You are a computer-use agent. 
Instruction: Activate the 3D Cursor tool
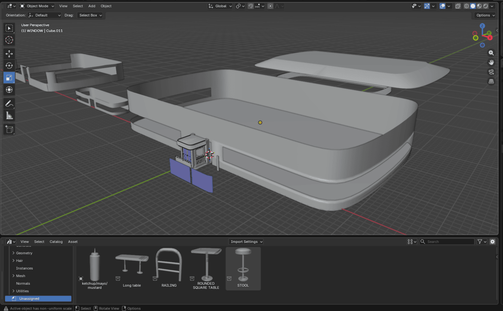(9, 40)
